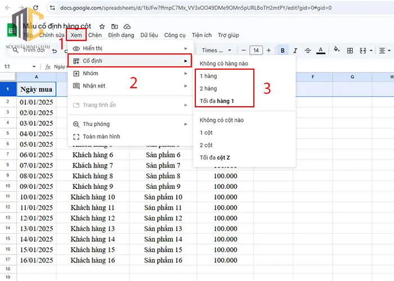Click the eye icon beside Hiển thị

pos(76,48)
